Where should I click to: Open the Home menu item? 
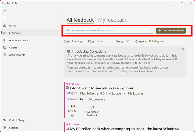(x=30, y=25)
